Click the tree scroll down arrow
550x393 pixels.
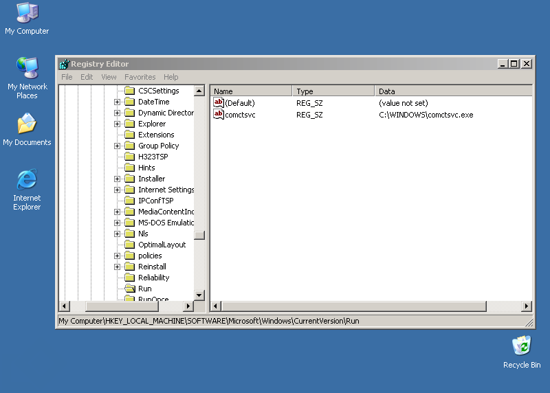click(x=199, y=295)
